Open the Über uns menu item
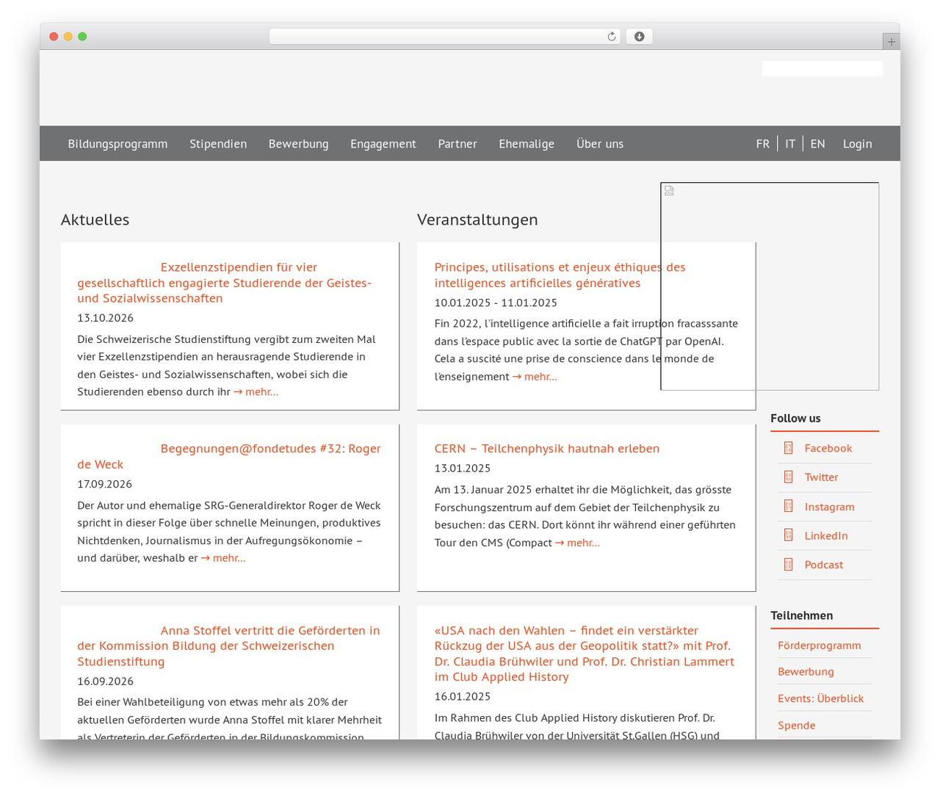This screenshot has width=940, height=796. click(x=600, y=144)
